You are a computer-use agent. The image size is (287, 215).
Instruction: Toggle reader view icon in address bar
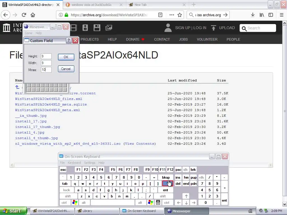[160, 15]
